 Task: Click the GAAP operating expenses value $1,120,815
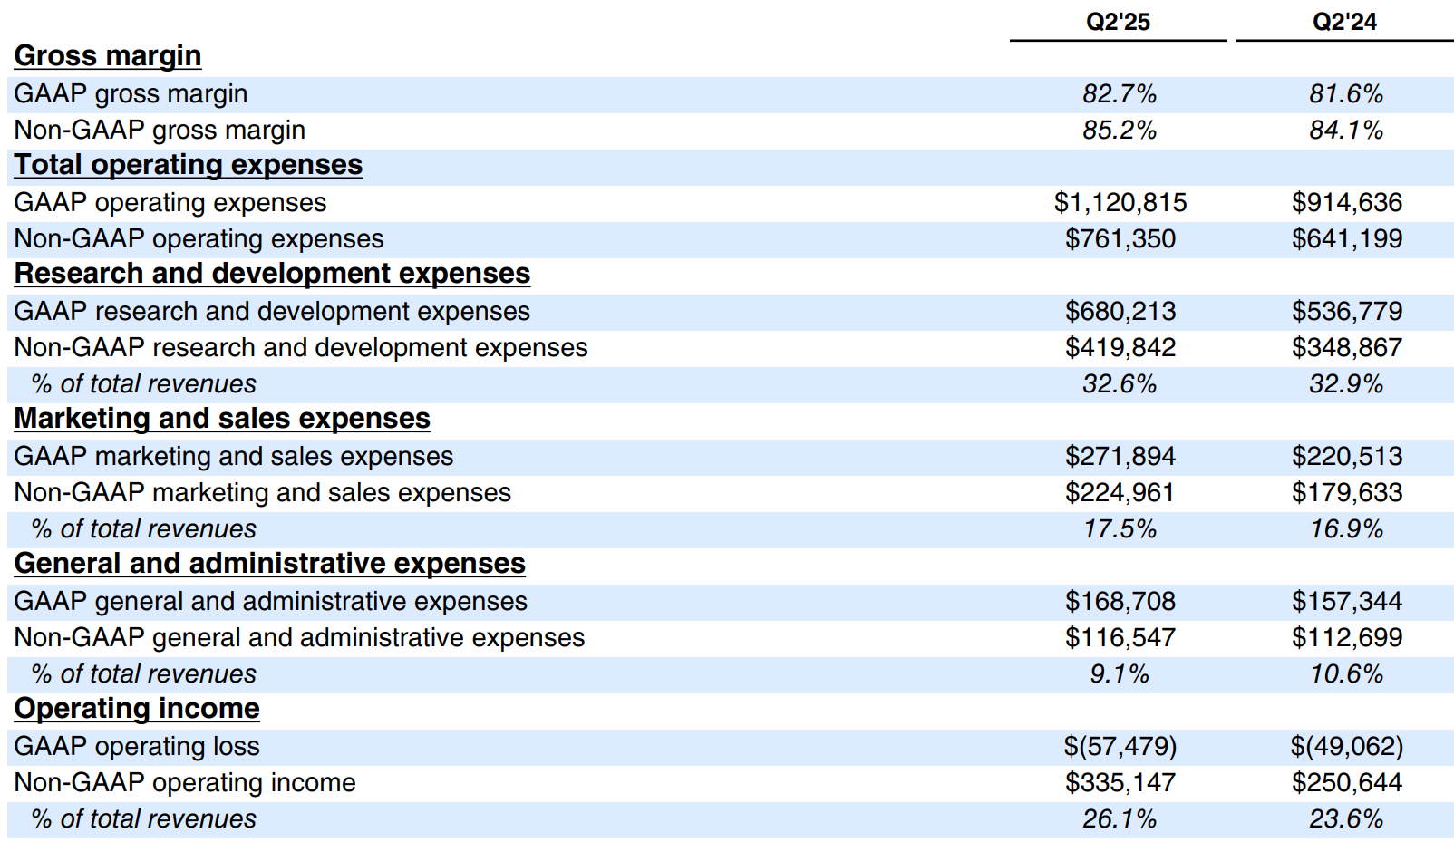pyautogui.click(x=1120, y=203)
